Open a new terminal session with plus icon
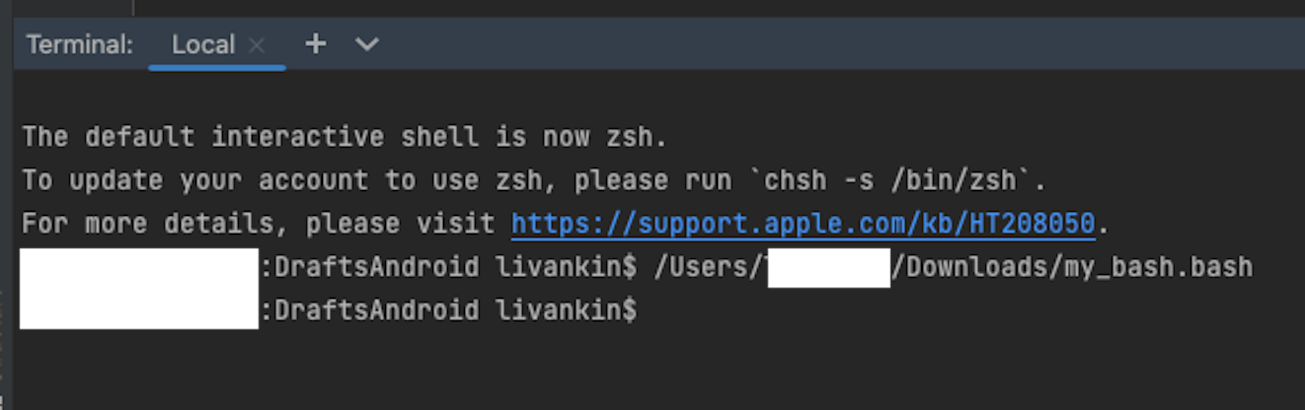The height and width of the screenshot is (410, 1305). [315, 44]
